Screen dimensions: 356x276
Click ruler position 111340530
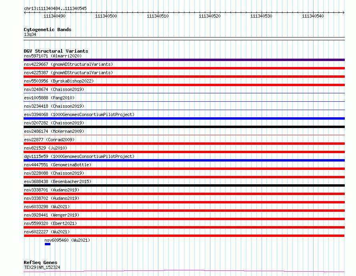tap(261, 16)
